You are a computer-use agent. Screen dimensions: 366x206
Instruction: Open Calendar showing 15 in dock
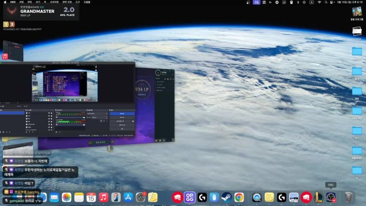[x=91, y=197]
